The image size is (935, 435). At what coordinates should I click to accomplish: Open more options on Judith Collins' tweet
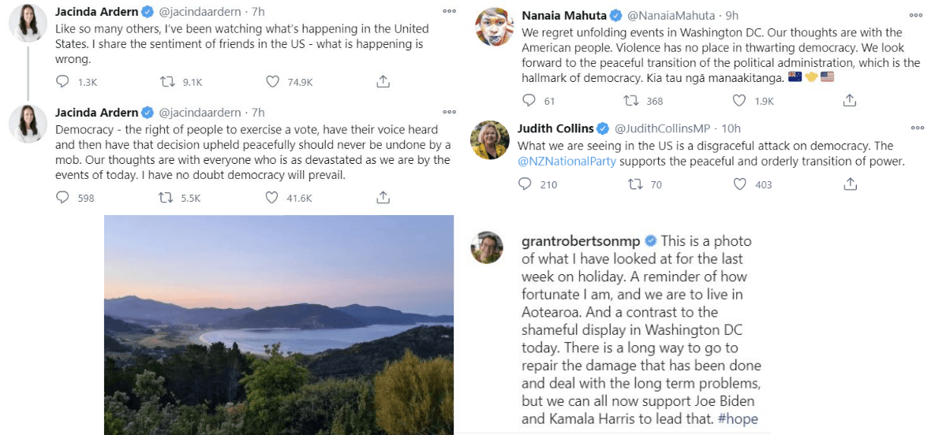pyautogui.click(x=918, y=127)
